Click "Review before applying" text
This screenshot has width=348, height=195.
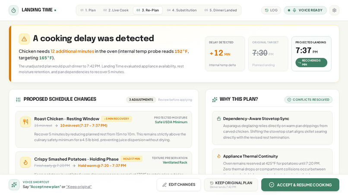tap(175, 100)
